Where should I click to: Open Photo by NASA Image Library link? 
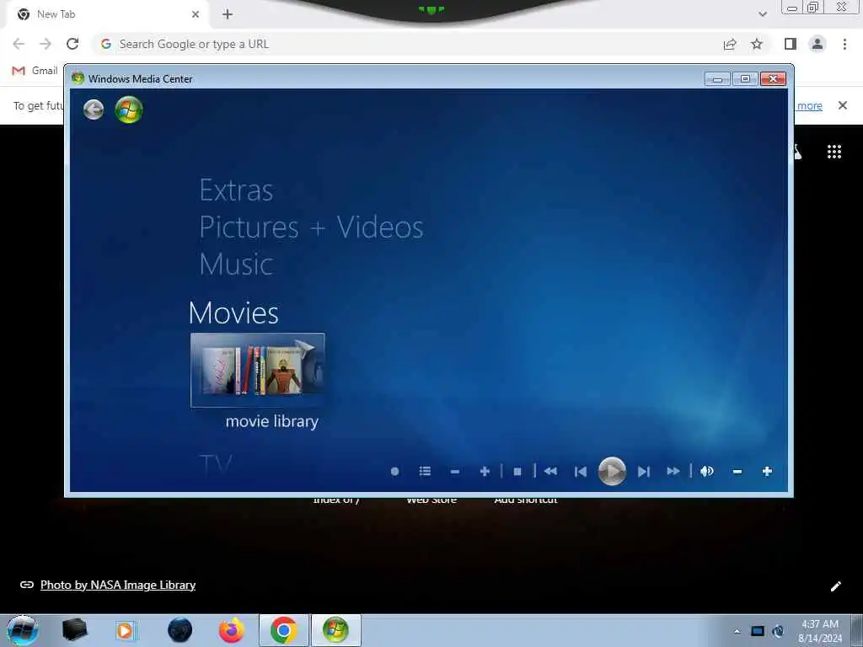pyautogui.click(x=118, y=585)
